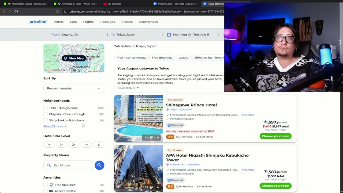Click the coffee cup icon for Free Breakfast
This screenshot has height=193, width=343.
coord(51,185)
